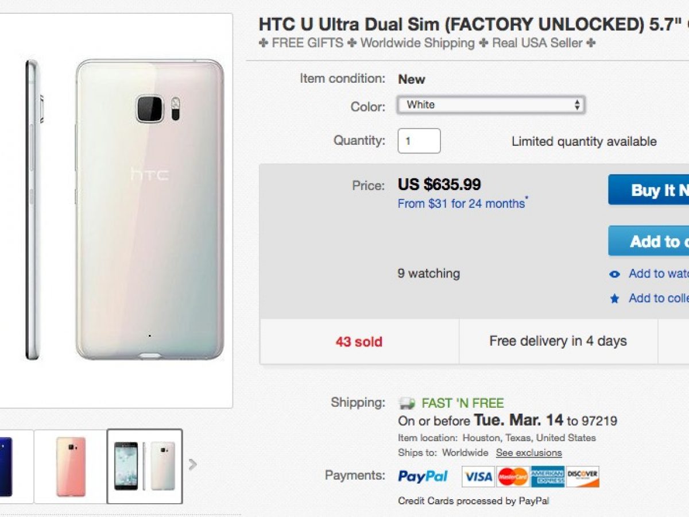Click the star icon beside Add to collection

click(x=615, y=299)
